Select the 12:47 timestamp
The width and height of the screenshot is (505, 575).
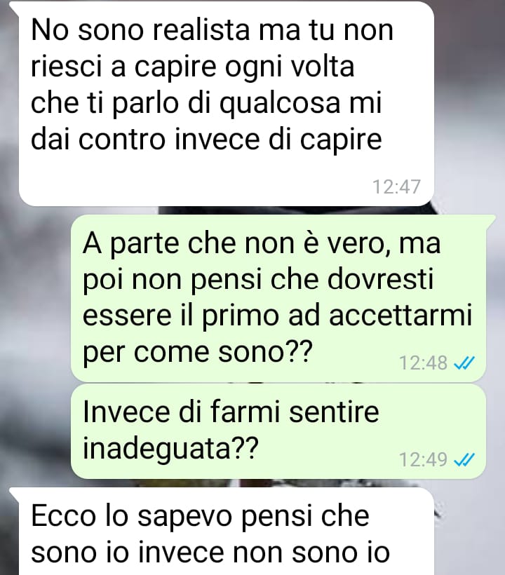[x=396, y=187]
